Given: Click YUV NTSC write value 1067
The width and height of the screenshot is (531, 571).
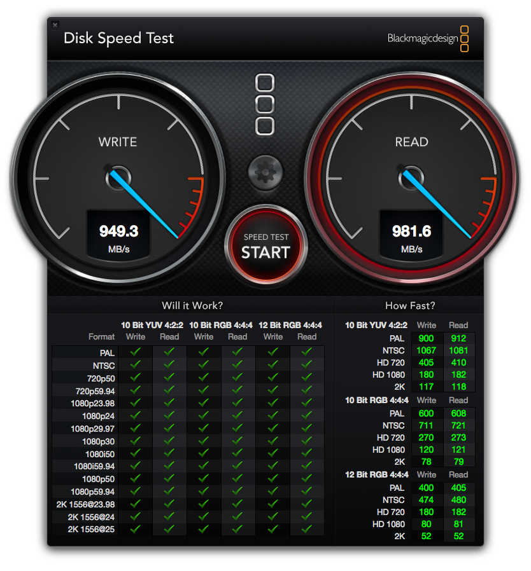Looking at the screenshot, I should [426, 350].
